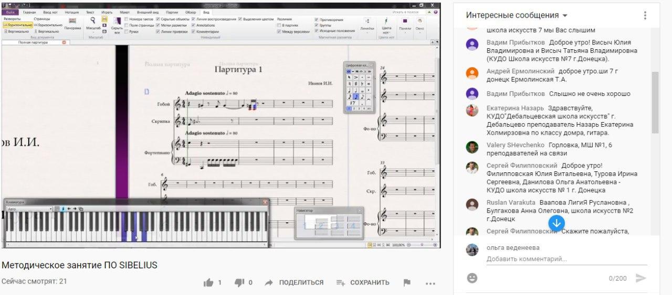
Task: Toggle the Скрытые объекты checkbox
Action: click(157, 19)
